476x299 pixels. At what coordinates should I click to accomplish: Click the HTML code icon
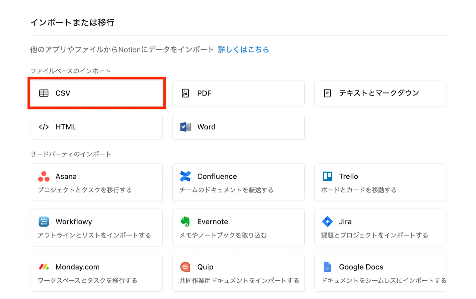tap(44, 127)
